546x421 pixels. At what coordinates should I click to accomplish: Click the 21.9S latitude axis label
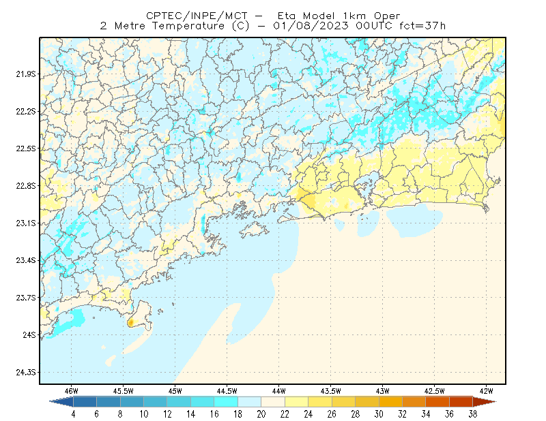25,74
